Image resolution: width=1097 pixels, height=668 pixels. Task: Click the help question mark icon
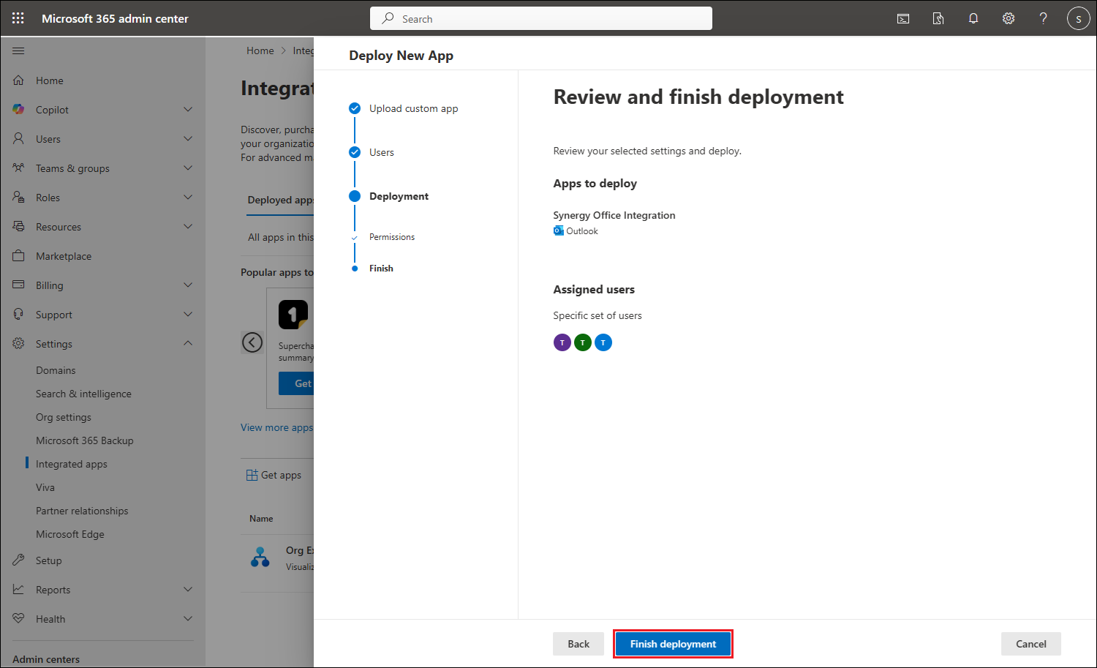pos(1044,18)
